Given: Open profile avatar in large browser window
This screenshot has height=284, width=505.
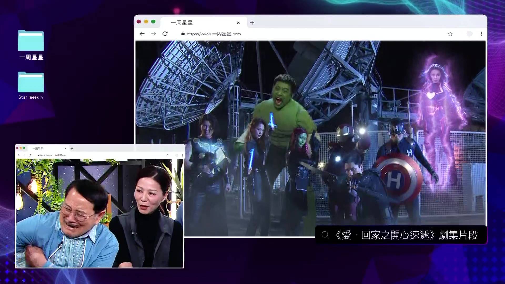Looking at the screenshot, I should click(x=469, y=34).
